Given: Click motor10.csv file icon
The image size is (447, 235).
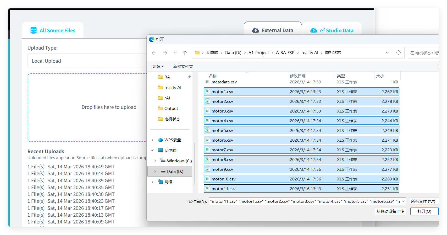Looking at the screenshot, I should [207, 179].
